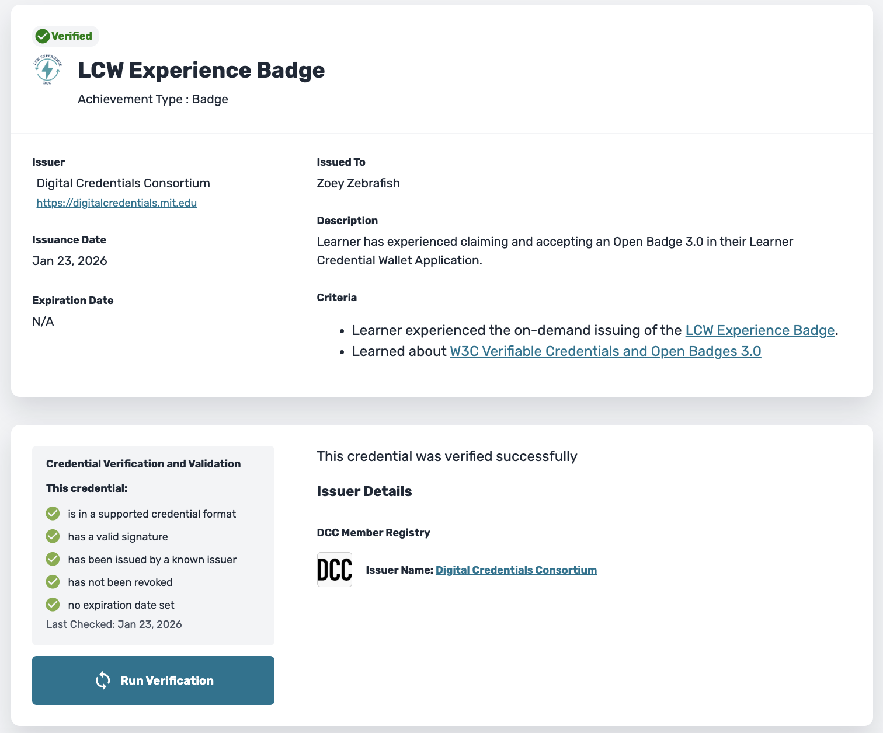Click the Issuance Date value Jan 23, 2026
883x733 pixels.
coord(70,261)
